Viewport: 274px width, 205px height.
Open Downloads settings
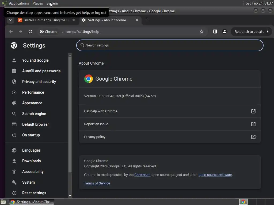click(x=32, y=161)
